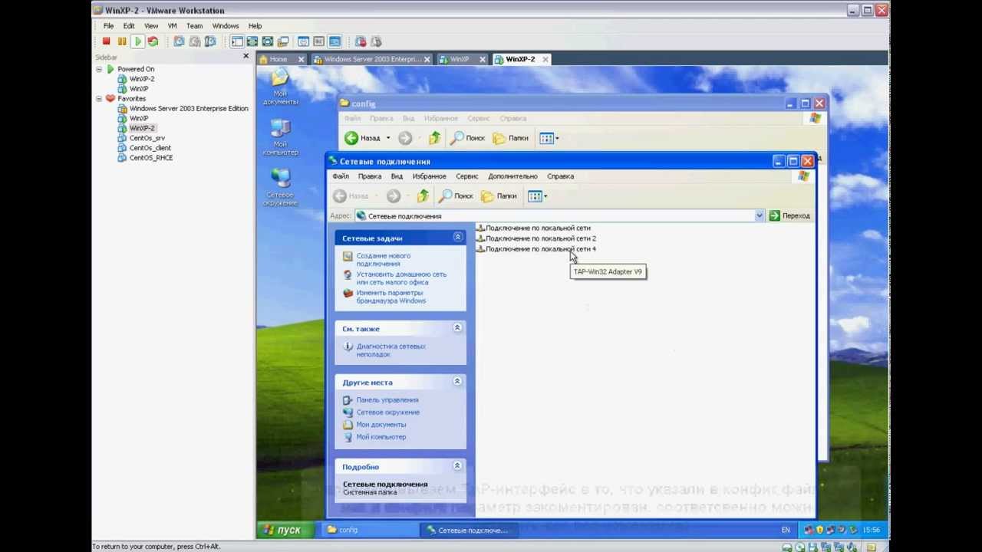
Task: Close the VMware Sidebar with the X
Action: (246, 56)
